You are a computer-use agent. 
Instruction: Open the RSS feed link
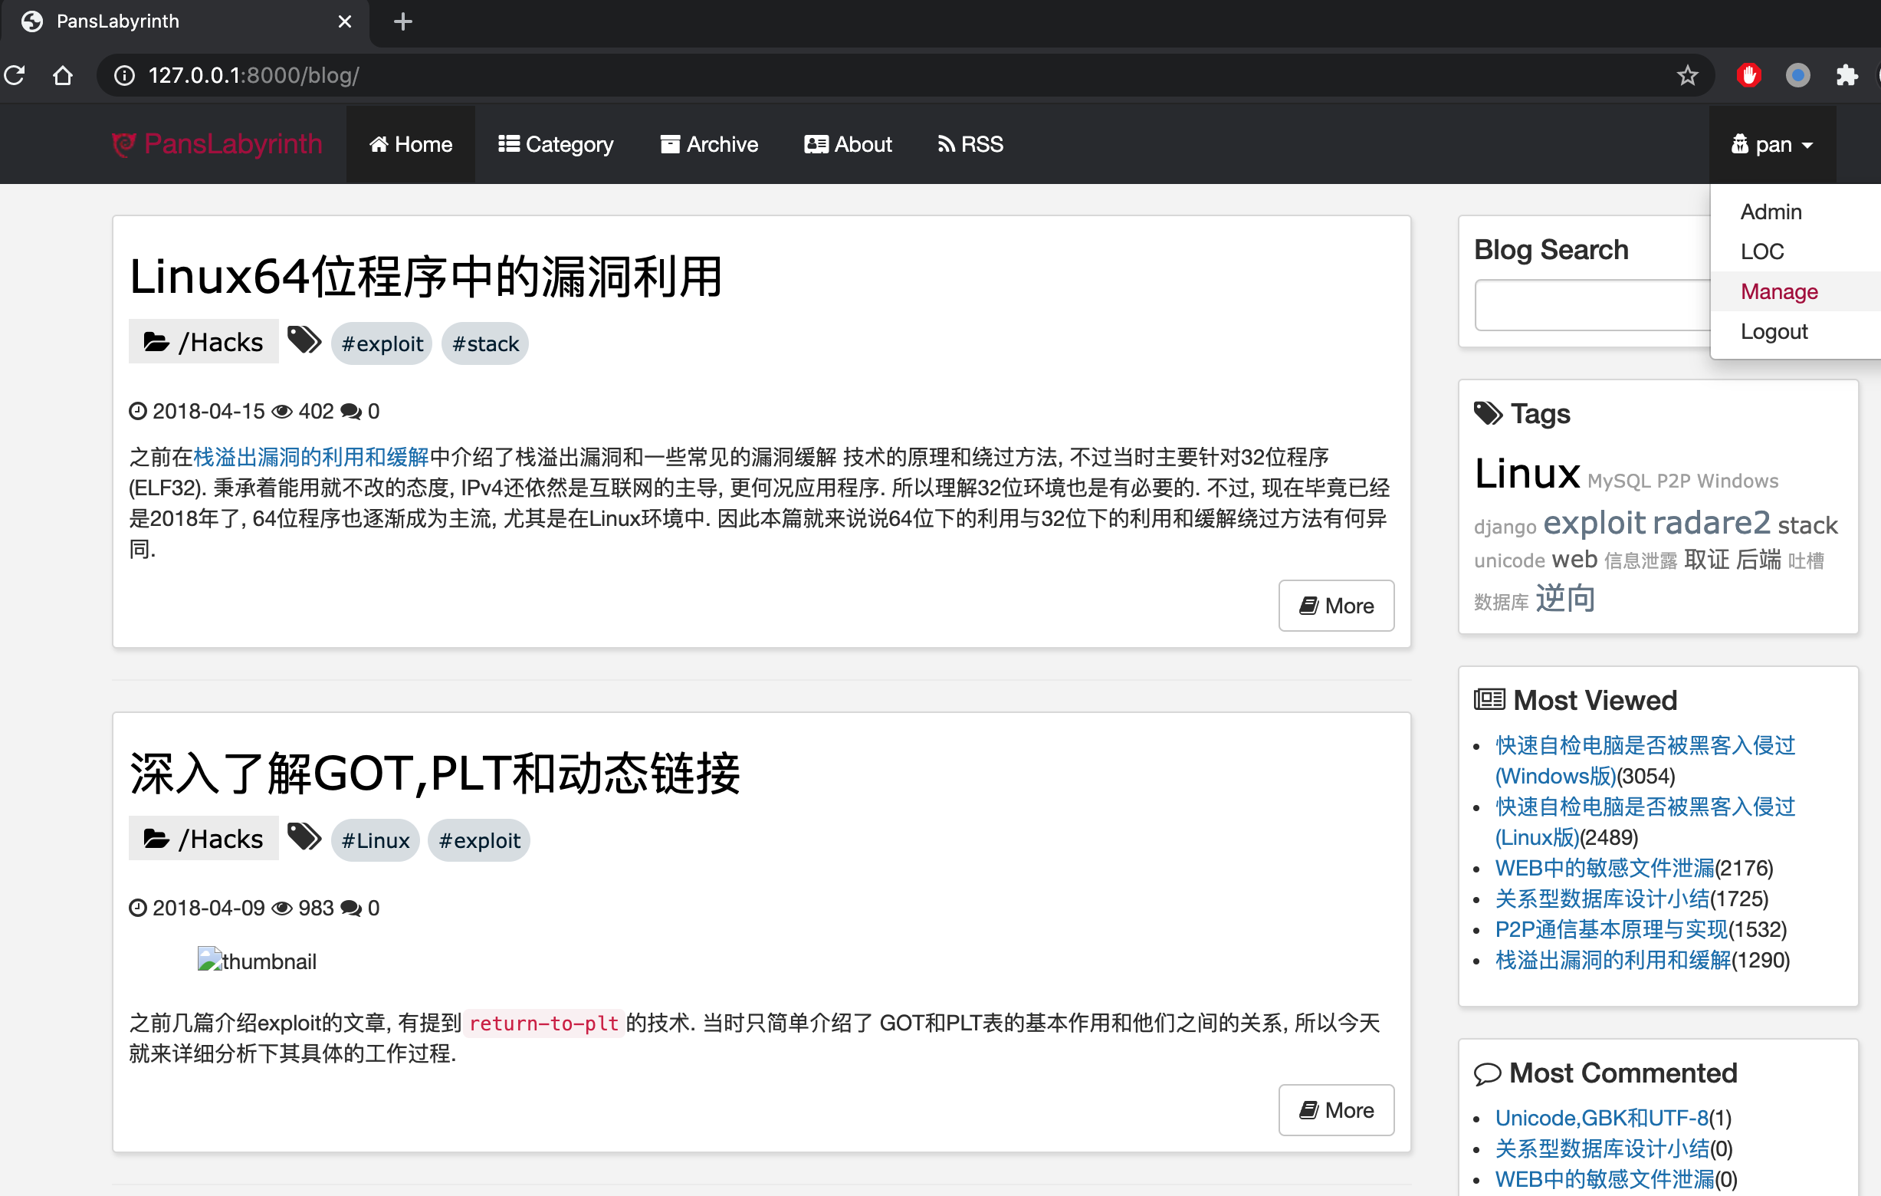click(x=970, y=145)
